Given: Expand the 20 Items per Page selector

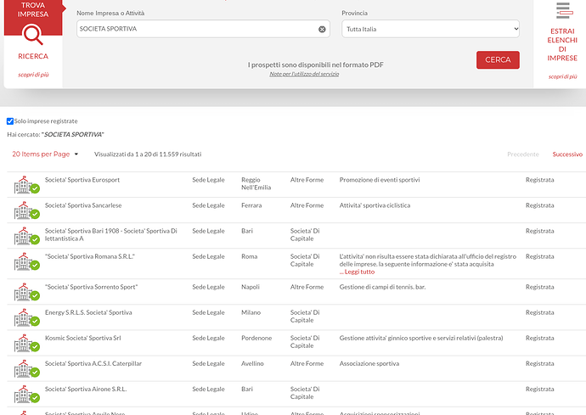Looking at the screenshot, I should pos(45,154).
